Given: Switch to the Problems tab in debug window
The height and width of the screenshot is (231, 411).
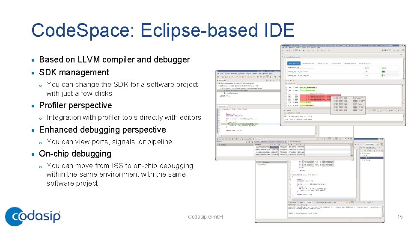Looking at the screenshot, I should (237, 139).
